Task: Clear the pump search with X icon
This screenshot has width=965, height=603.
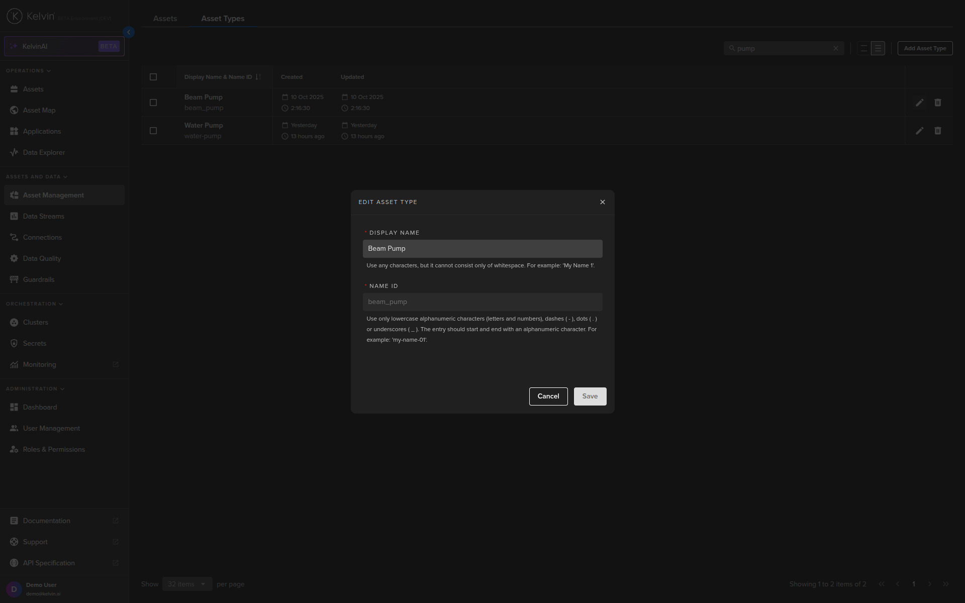Action: pos(836,49)
